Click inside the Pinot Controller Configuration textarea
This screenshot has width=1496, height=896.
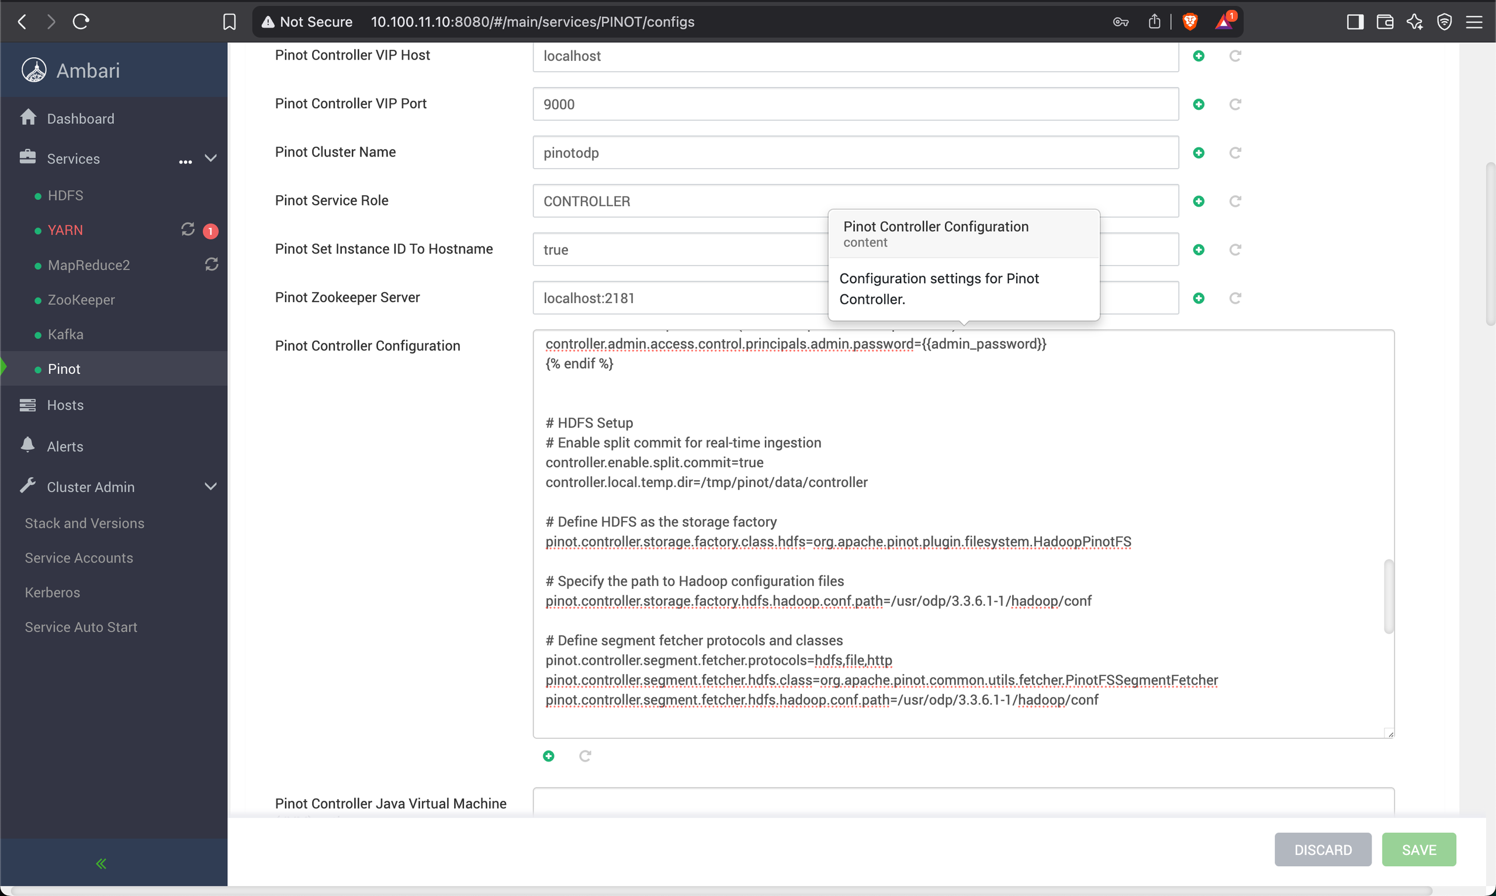point(963,534)
